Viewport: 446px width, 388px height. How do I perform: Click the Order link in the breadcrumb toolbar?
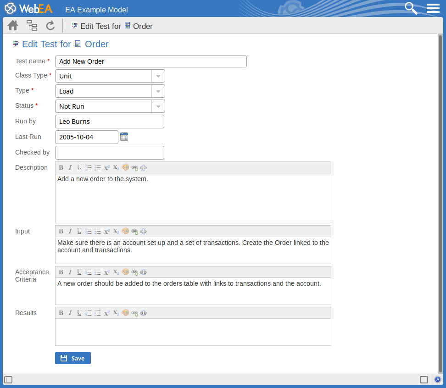point(142,26)
